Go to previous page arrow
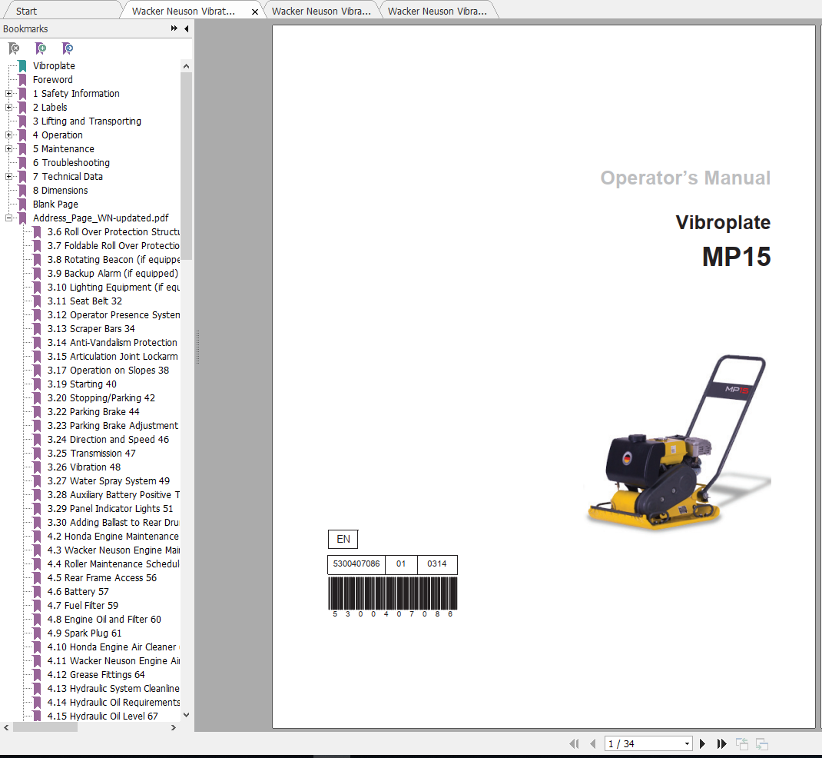 593,743
